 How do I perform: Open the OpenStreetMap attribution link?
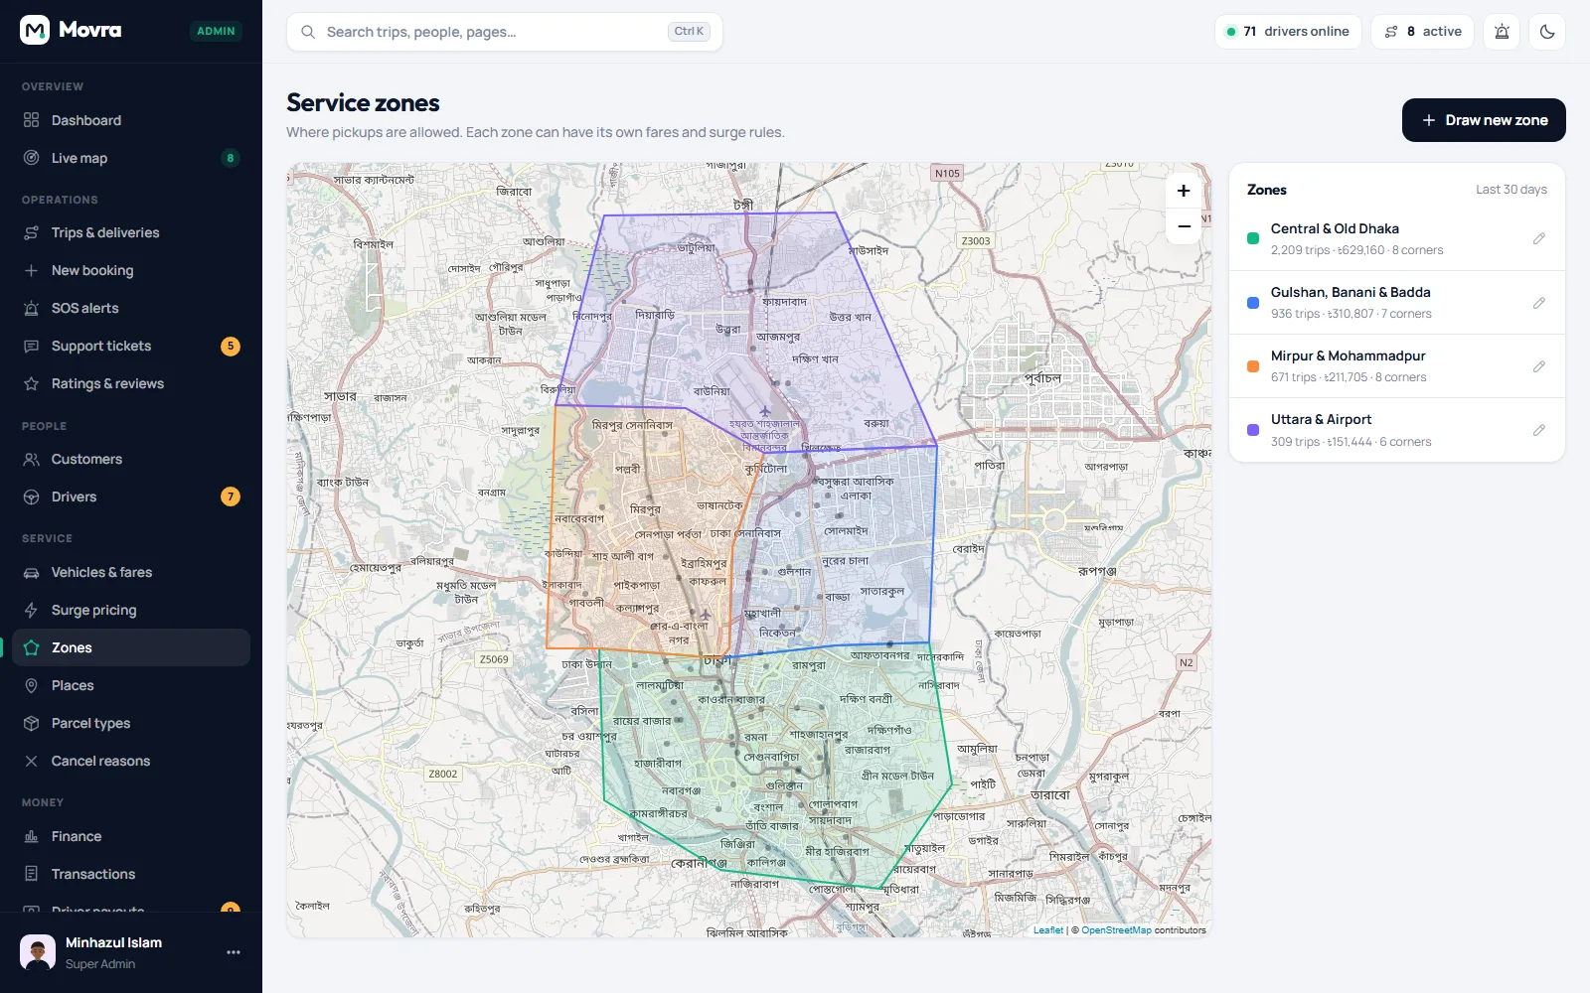1116,930
